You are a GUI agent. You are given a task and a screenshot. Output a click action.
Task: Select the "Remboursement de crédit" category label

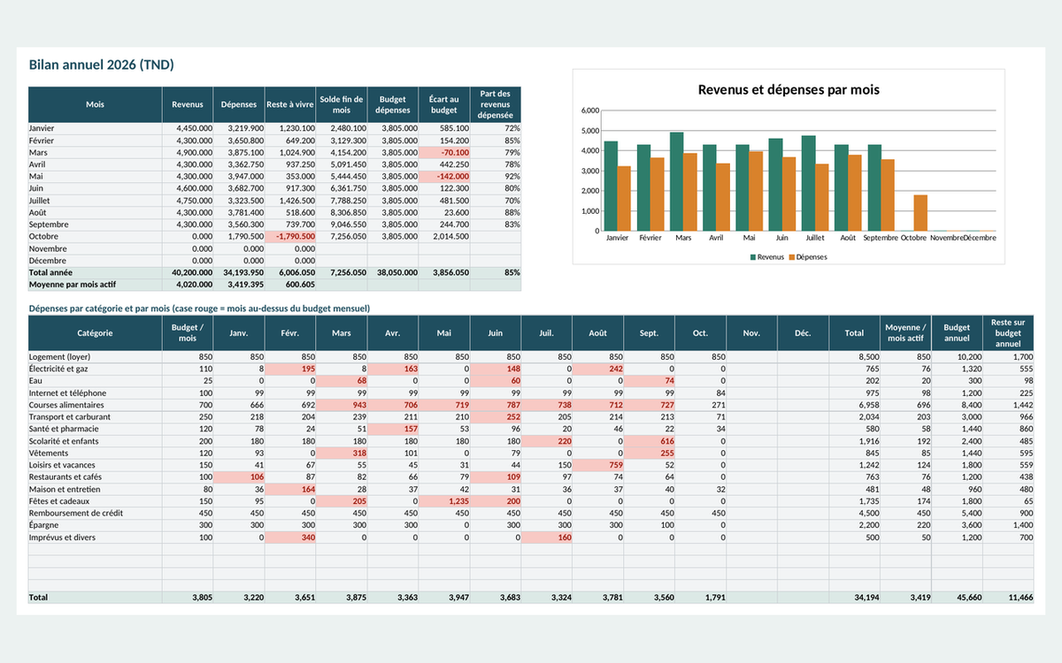[95, 513]
